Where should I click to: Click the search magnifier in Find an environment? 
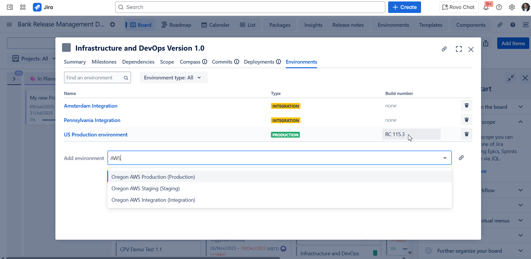click(x=126, y=78)
